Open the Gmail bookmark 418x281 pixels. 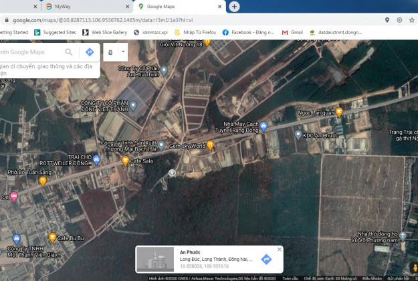pyautogui.click(x=293, y=32)
